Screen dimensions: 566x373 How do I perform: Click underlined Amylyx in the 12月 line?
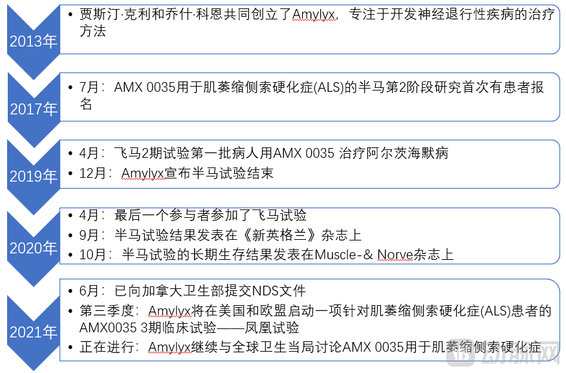tap(142, 173)
